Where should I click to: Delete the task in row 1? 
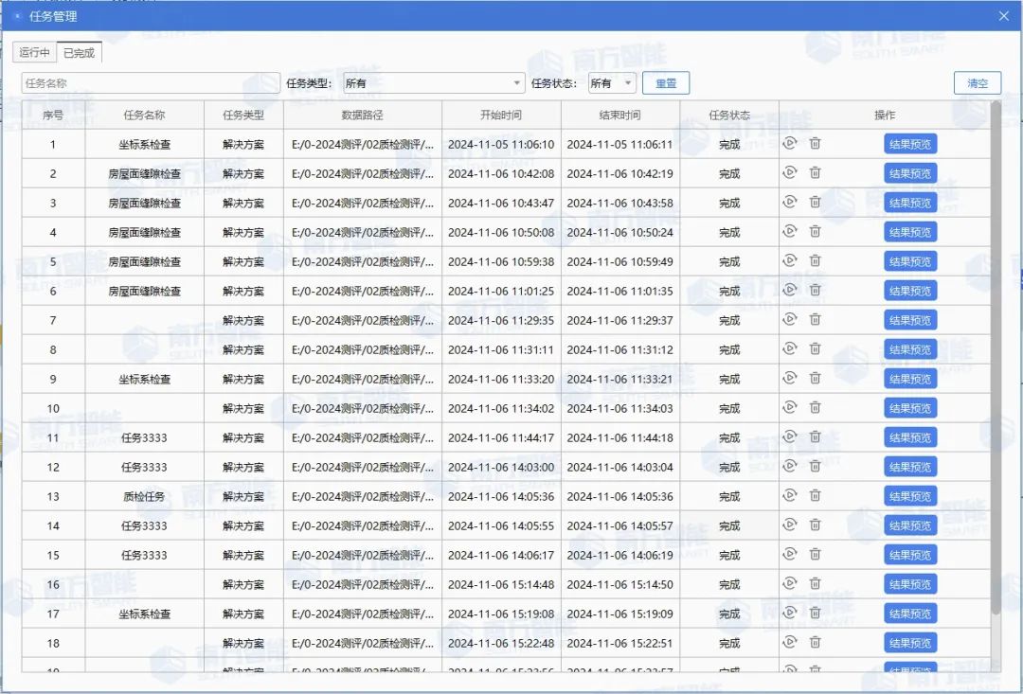click(815, 144)
